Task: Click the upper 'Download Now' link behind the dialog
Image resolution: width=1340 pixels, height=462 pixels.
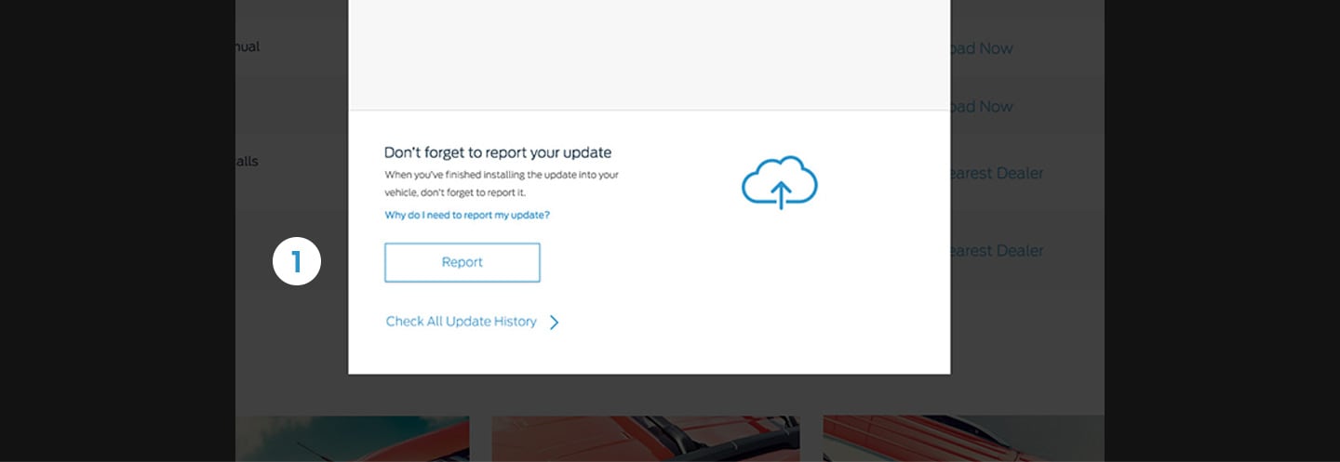Action: [982, 48]
